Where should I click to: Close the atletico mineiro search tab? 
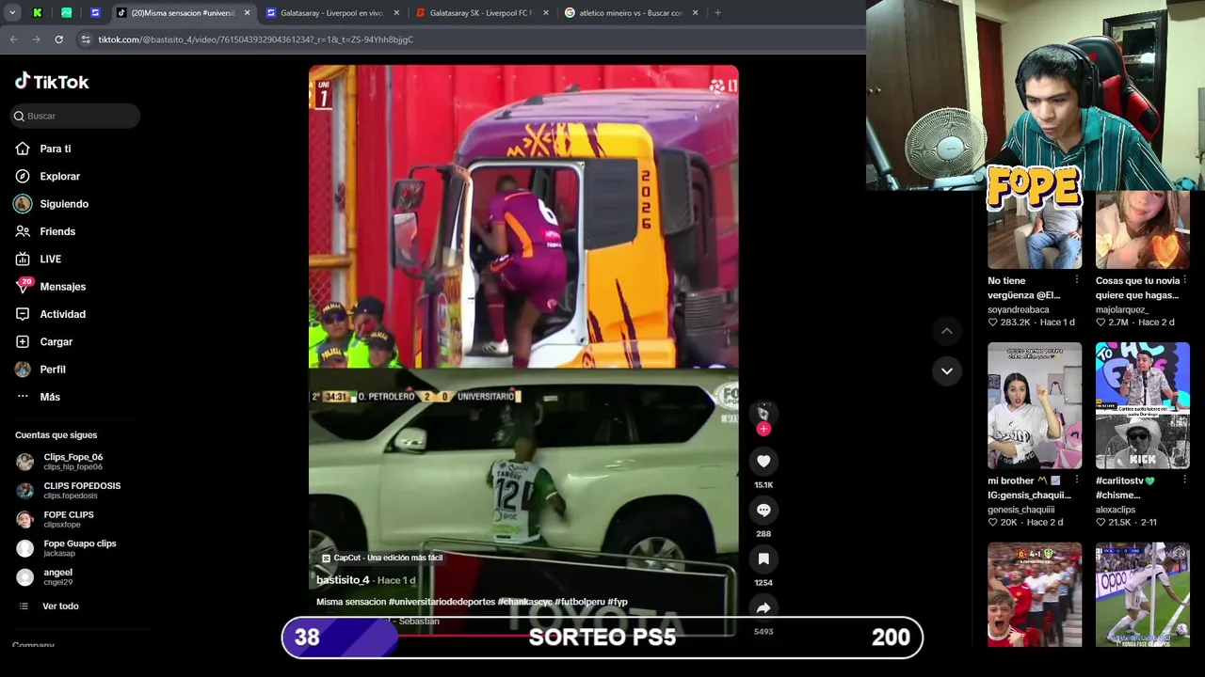click(695, 13)
